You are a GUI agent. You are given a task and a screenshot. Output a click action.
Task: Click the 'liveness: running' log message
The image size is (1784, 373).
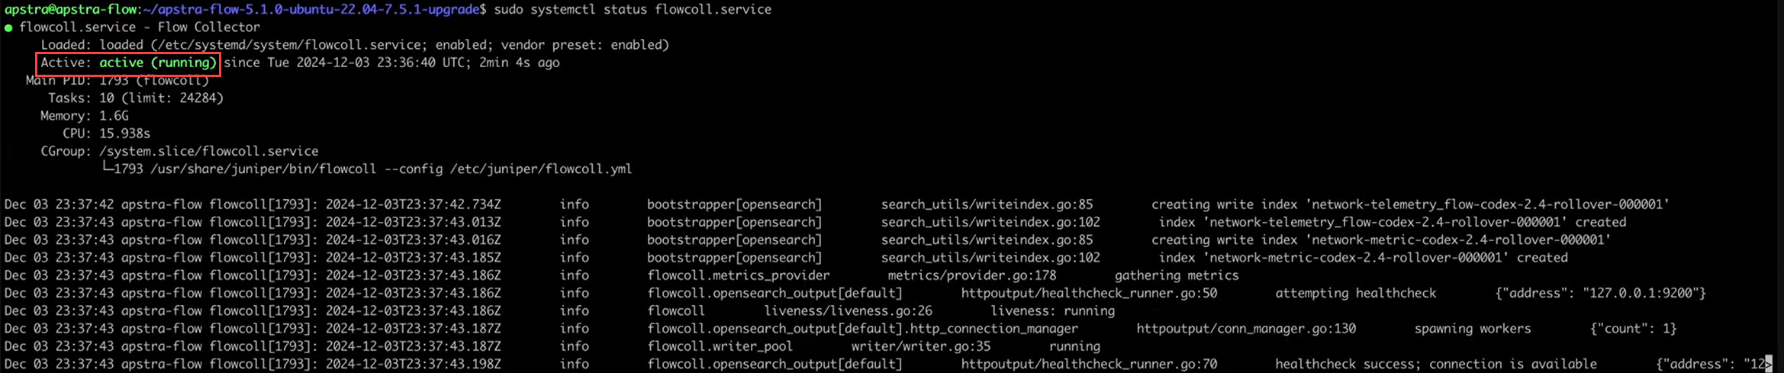pyautogui.click(x=1052, y=311)
